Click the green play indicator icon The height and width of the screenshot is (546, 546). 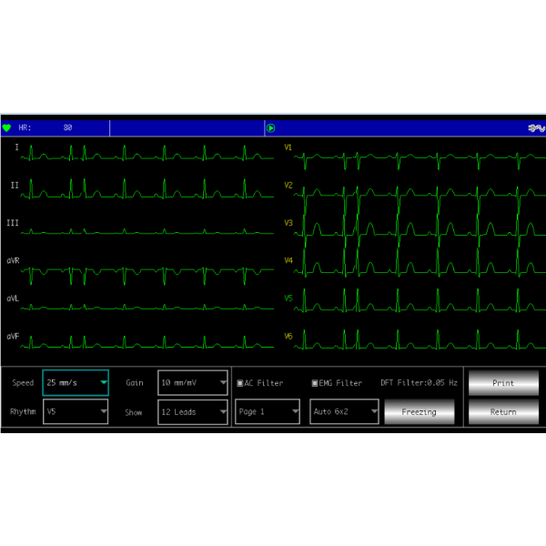coord(271,128)
